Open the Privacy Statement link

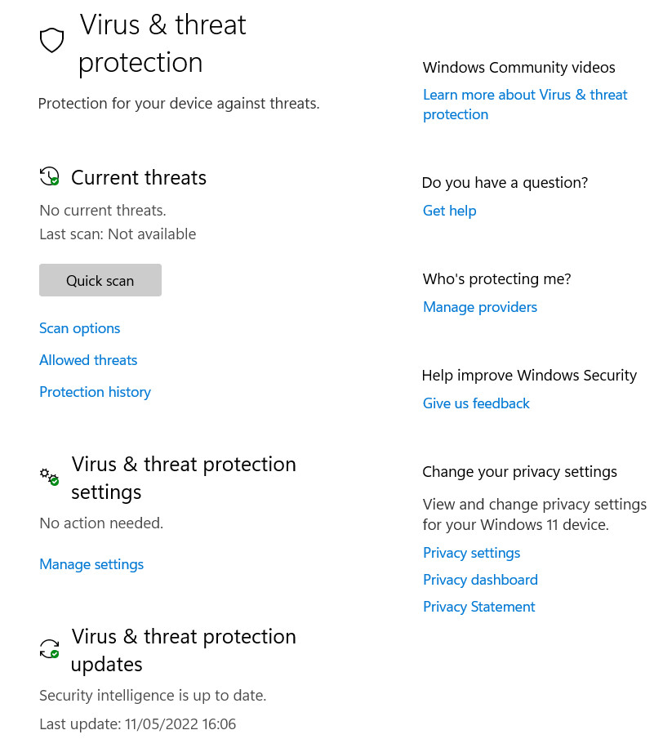point(479,607)
